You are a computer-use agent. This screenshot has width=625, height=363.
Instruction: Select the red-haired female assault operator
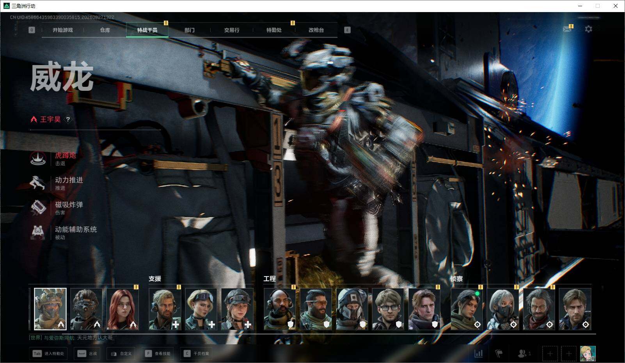[x=123, y=309]
